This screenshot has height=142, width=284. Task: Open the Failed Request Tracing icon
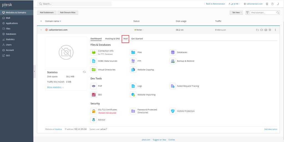click(173, 86)
